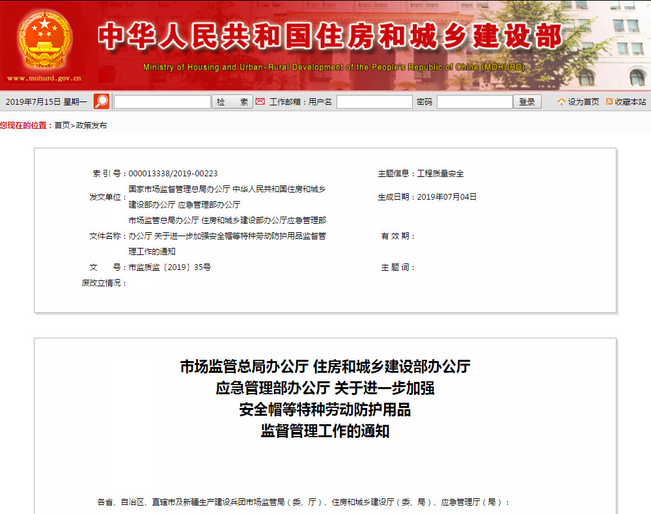651x514 pixels.
Task: Click the English ministry name subtitle
Action: click(334, 67)
